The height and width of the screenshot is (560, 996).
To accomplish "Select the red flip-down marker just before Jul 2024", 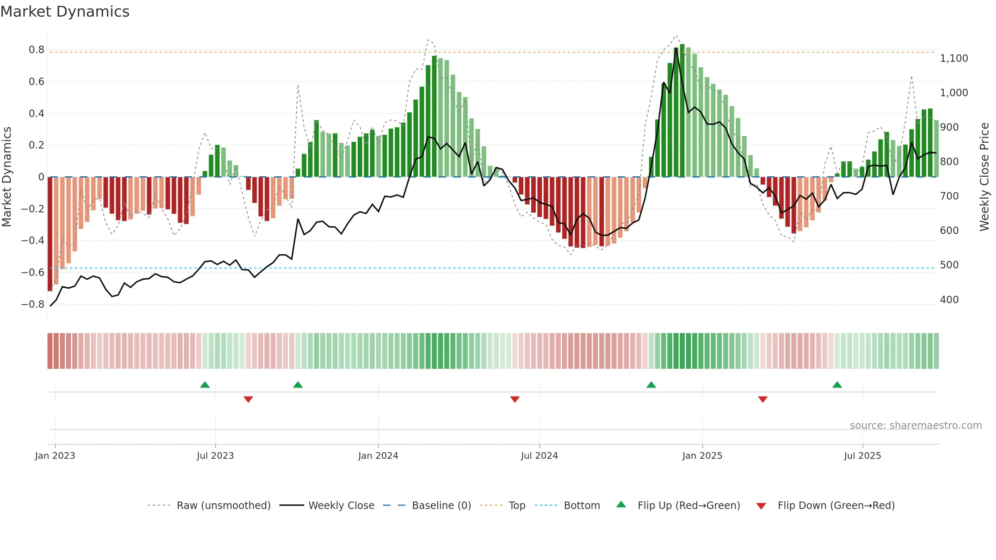I will point(515,399).
